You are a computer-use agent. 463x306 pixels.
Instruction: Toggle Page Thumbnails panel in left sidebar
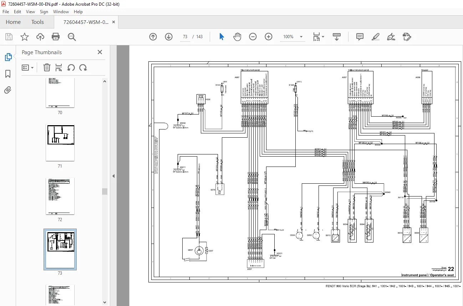point(8,57)
